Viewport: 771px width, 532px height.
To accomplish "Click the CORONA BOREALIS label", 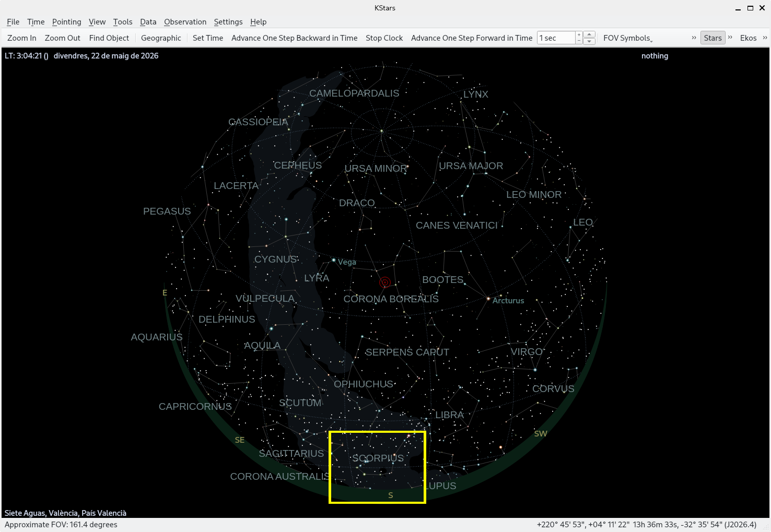I will 391,299.
